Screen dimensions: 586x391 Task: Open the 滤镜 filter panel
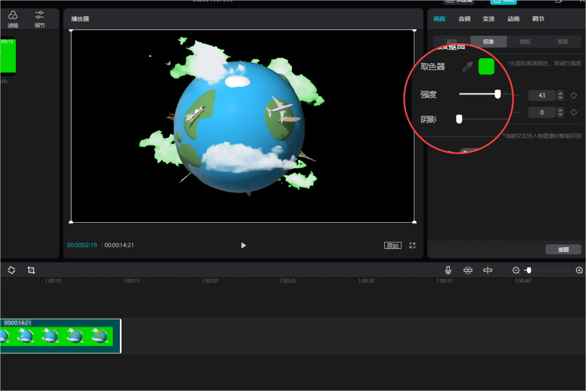(12, 19)
